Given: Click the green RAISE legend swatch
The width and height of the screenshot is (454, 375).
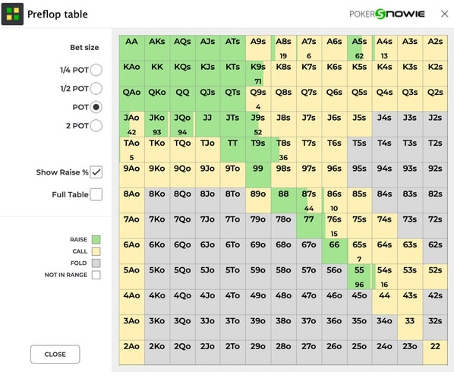Looking at the screenshot, I should 96,239.
